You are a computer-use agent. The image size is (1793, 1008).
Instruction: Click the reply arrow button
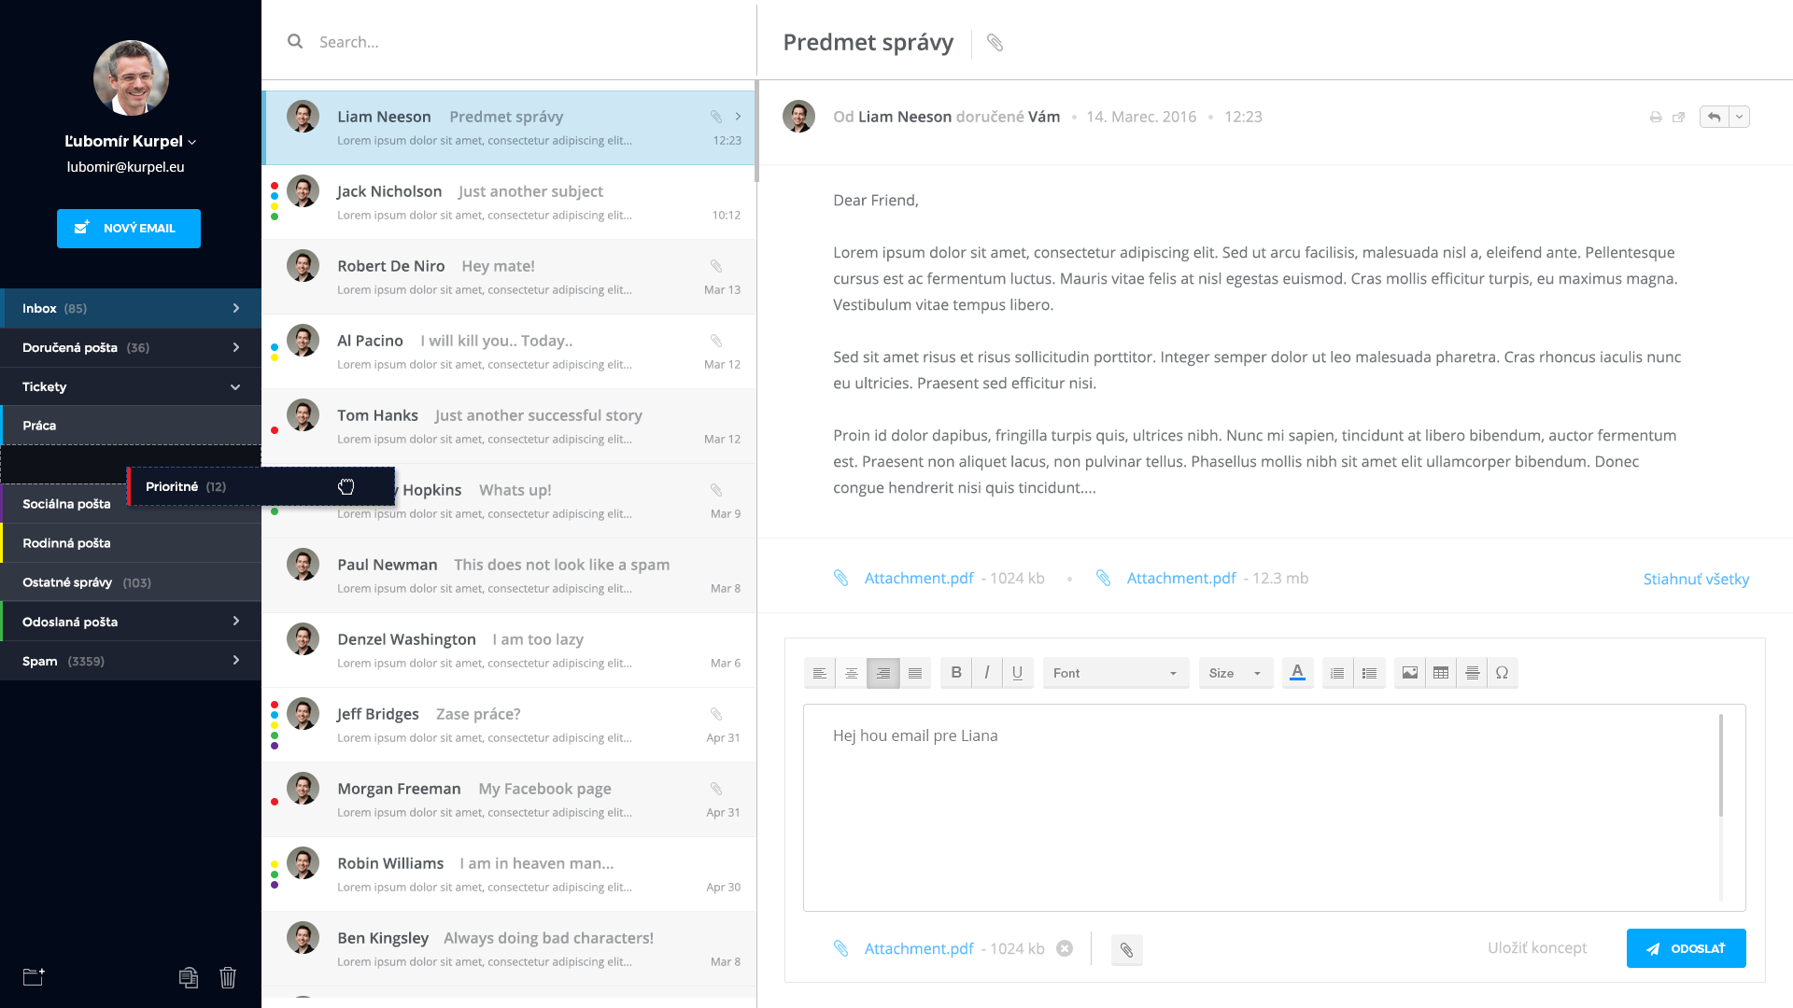(x=1714, y=118)
